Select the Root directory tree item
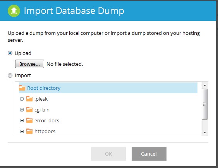The width and height of the screenshot is (218, 168). 108,88
